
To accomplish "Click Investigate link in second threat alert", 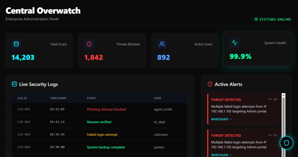I will click(221, 155).
